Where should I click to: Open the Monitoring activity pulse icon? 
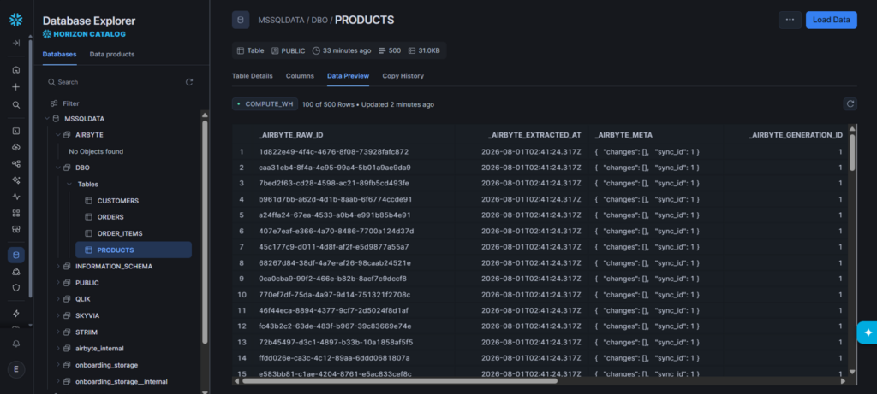(15, 197)
